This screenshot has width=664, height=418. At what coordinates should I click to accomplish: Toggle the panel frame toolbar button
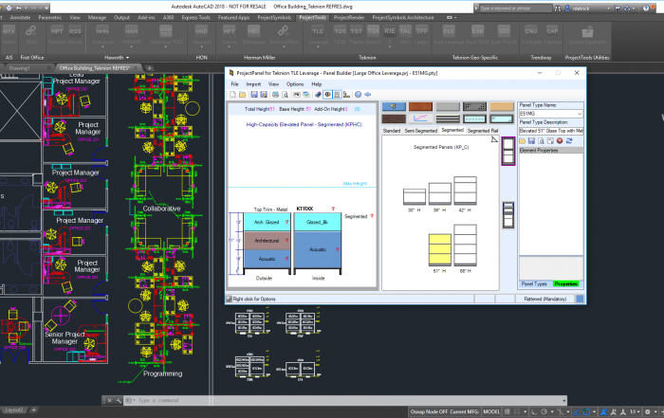[x=337, y=95]
